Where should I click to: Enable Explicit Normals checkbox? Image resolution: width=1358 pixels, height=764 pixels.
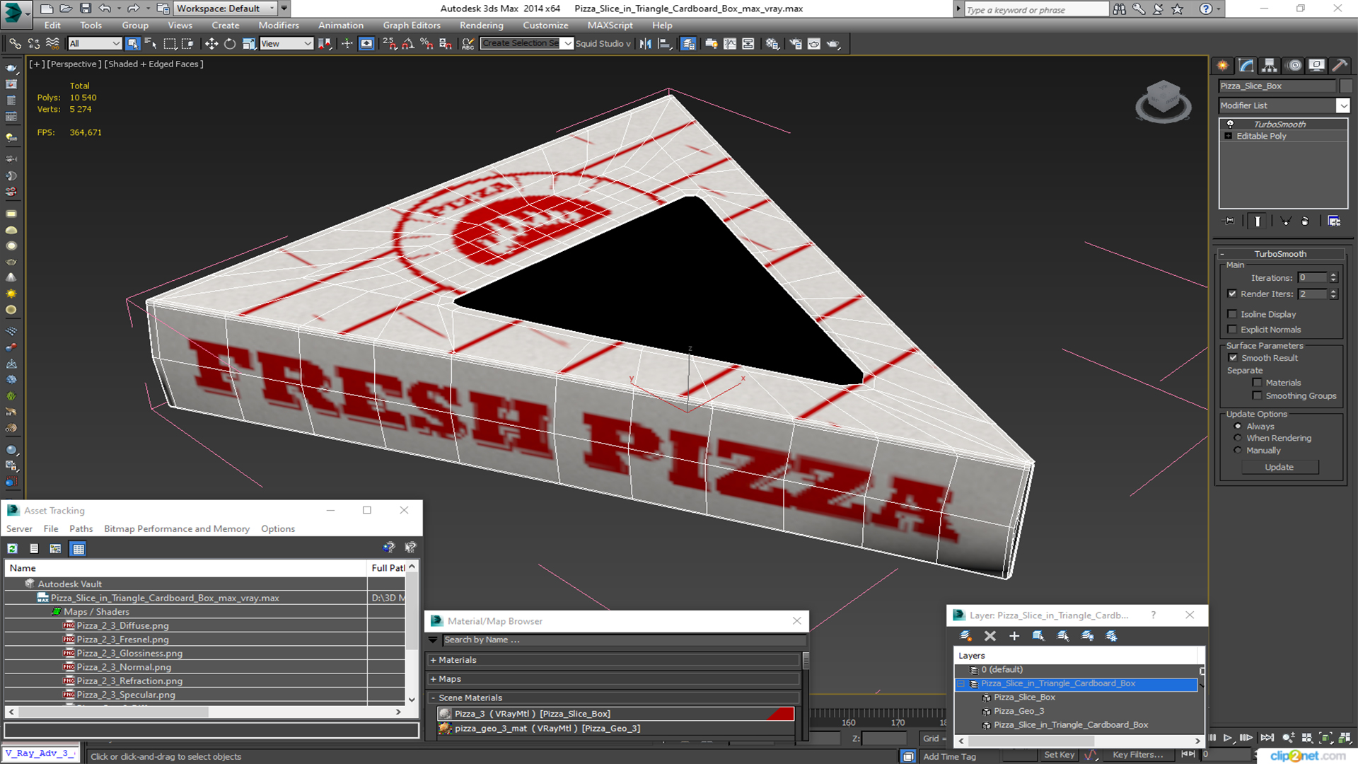point(1232,330)
